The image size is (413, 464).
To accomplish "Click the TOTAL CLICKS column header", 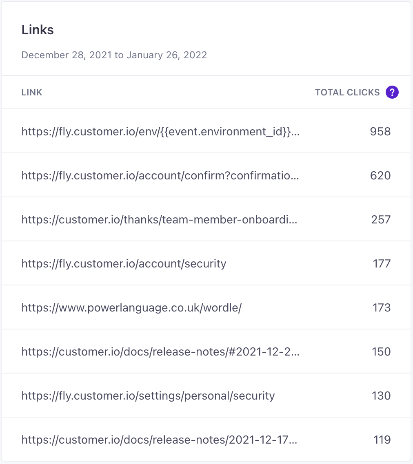I will pyautogui.click(x=347, y=93).
